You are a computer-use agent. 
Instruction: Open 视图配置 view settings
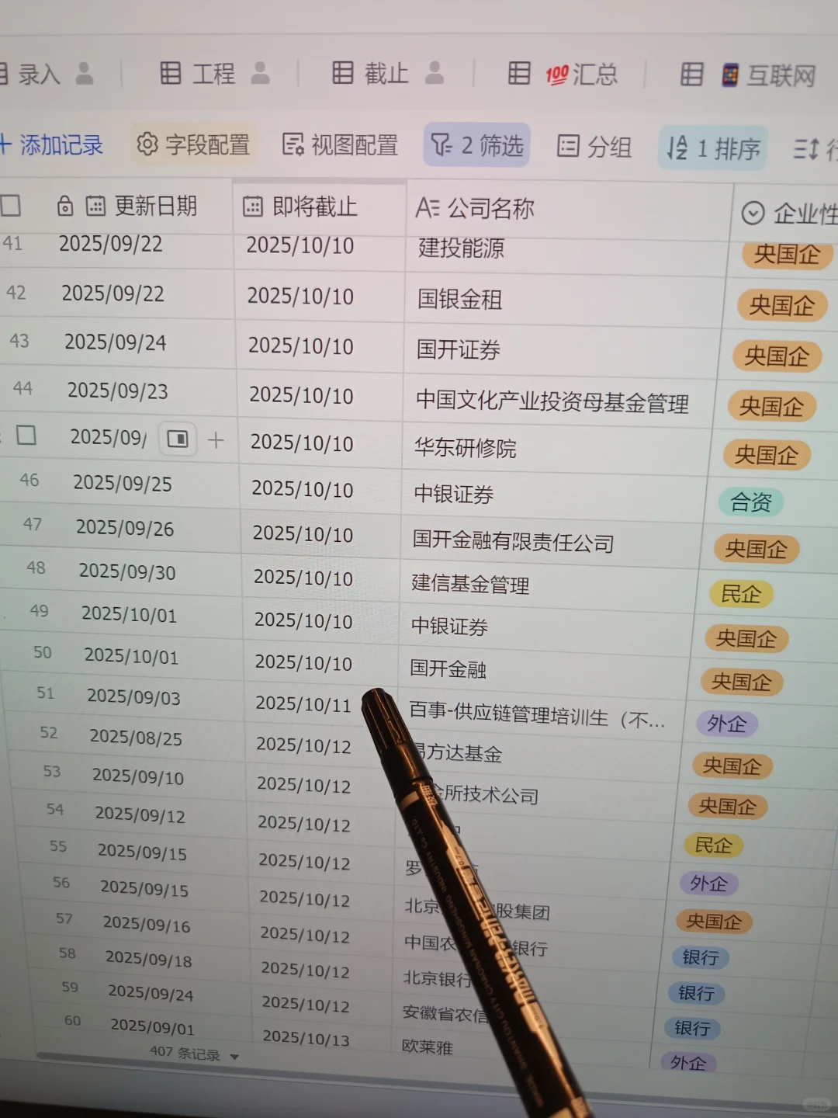(340, 144)
